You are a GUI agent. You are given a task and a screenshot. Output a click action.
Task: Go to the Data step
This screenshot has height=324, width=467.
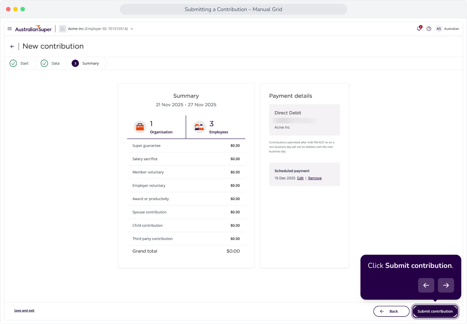[50, 63]
